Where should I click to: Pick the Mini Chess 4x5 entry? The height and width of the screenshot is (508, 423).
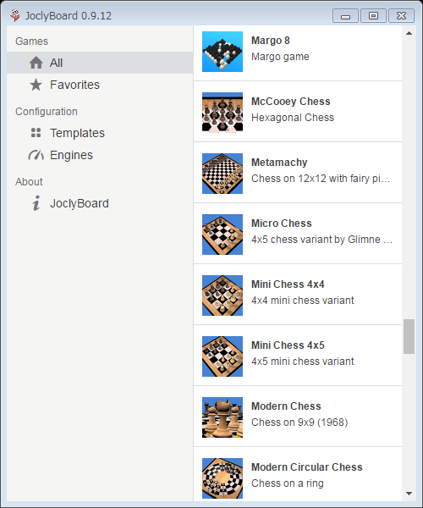tap(298, 356)
